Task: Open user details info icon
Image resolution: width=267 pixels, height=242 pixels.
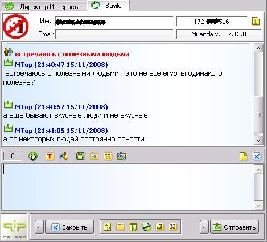Action: click(256, 22)
